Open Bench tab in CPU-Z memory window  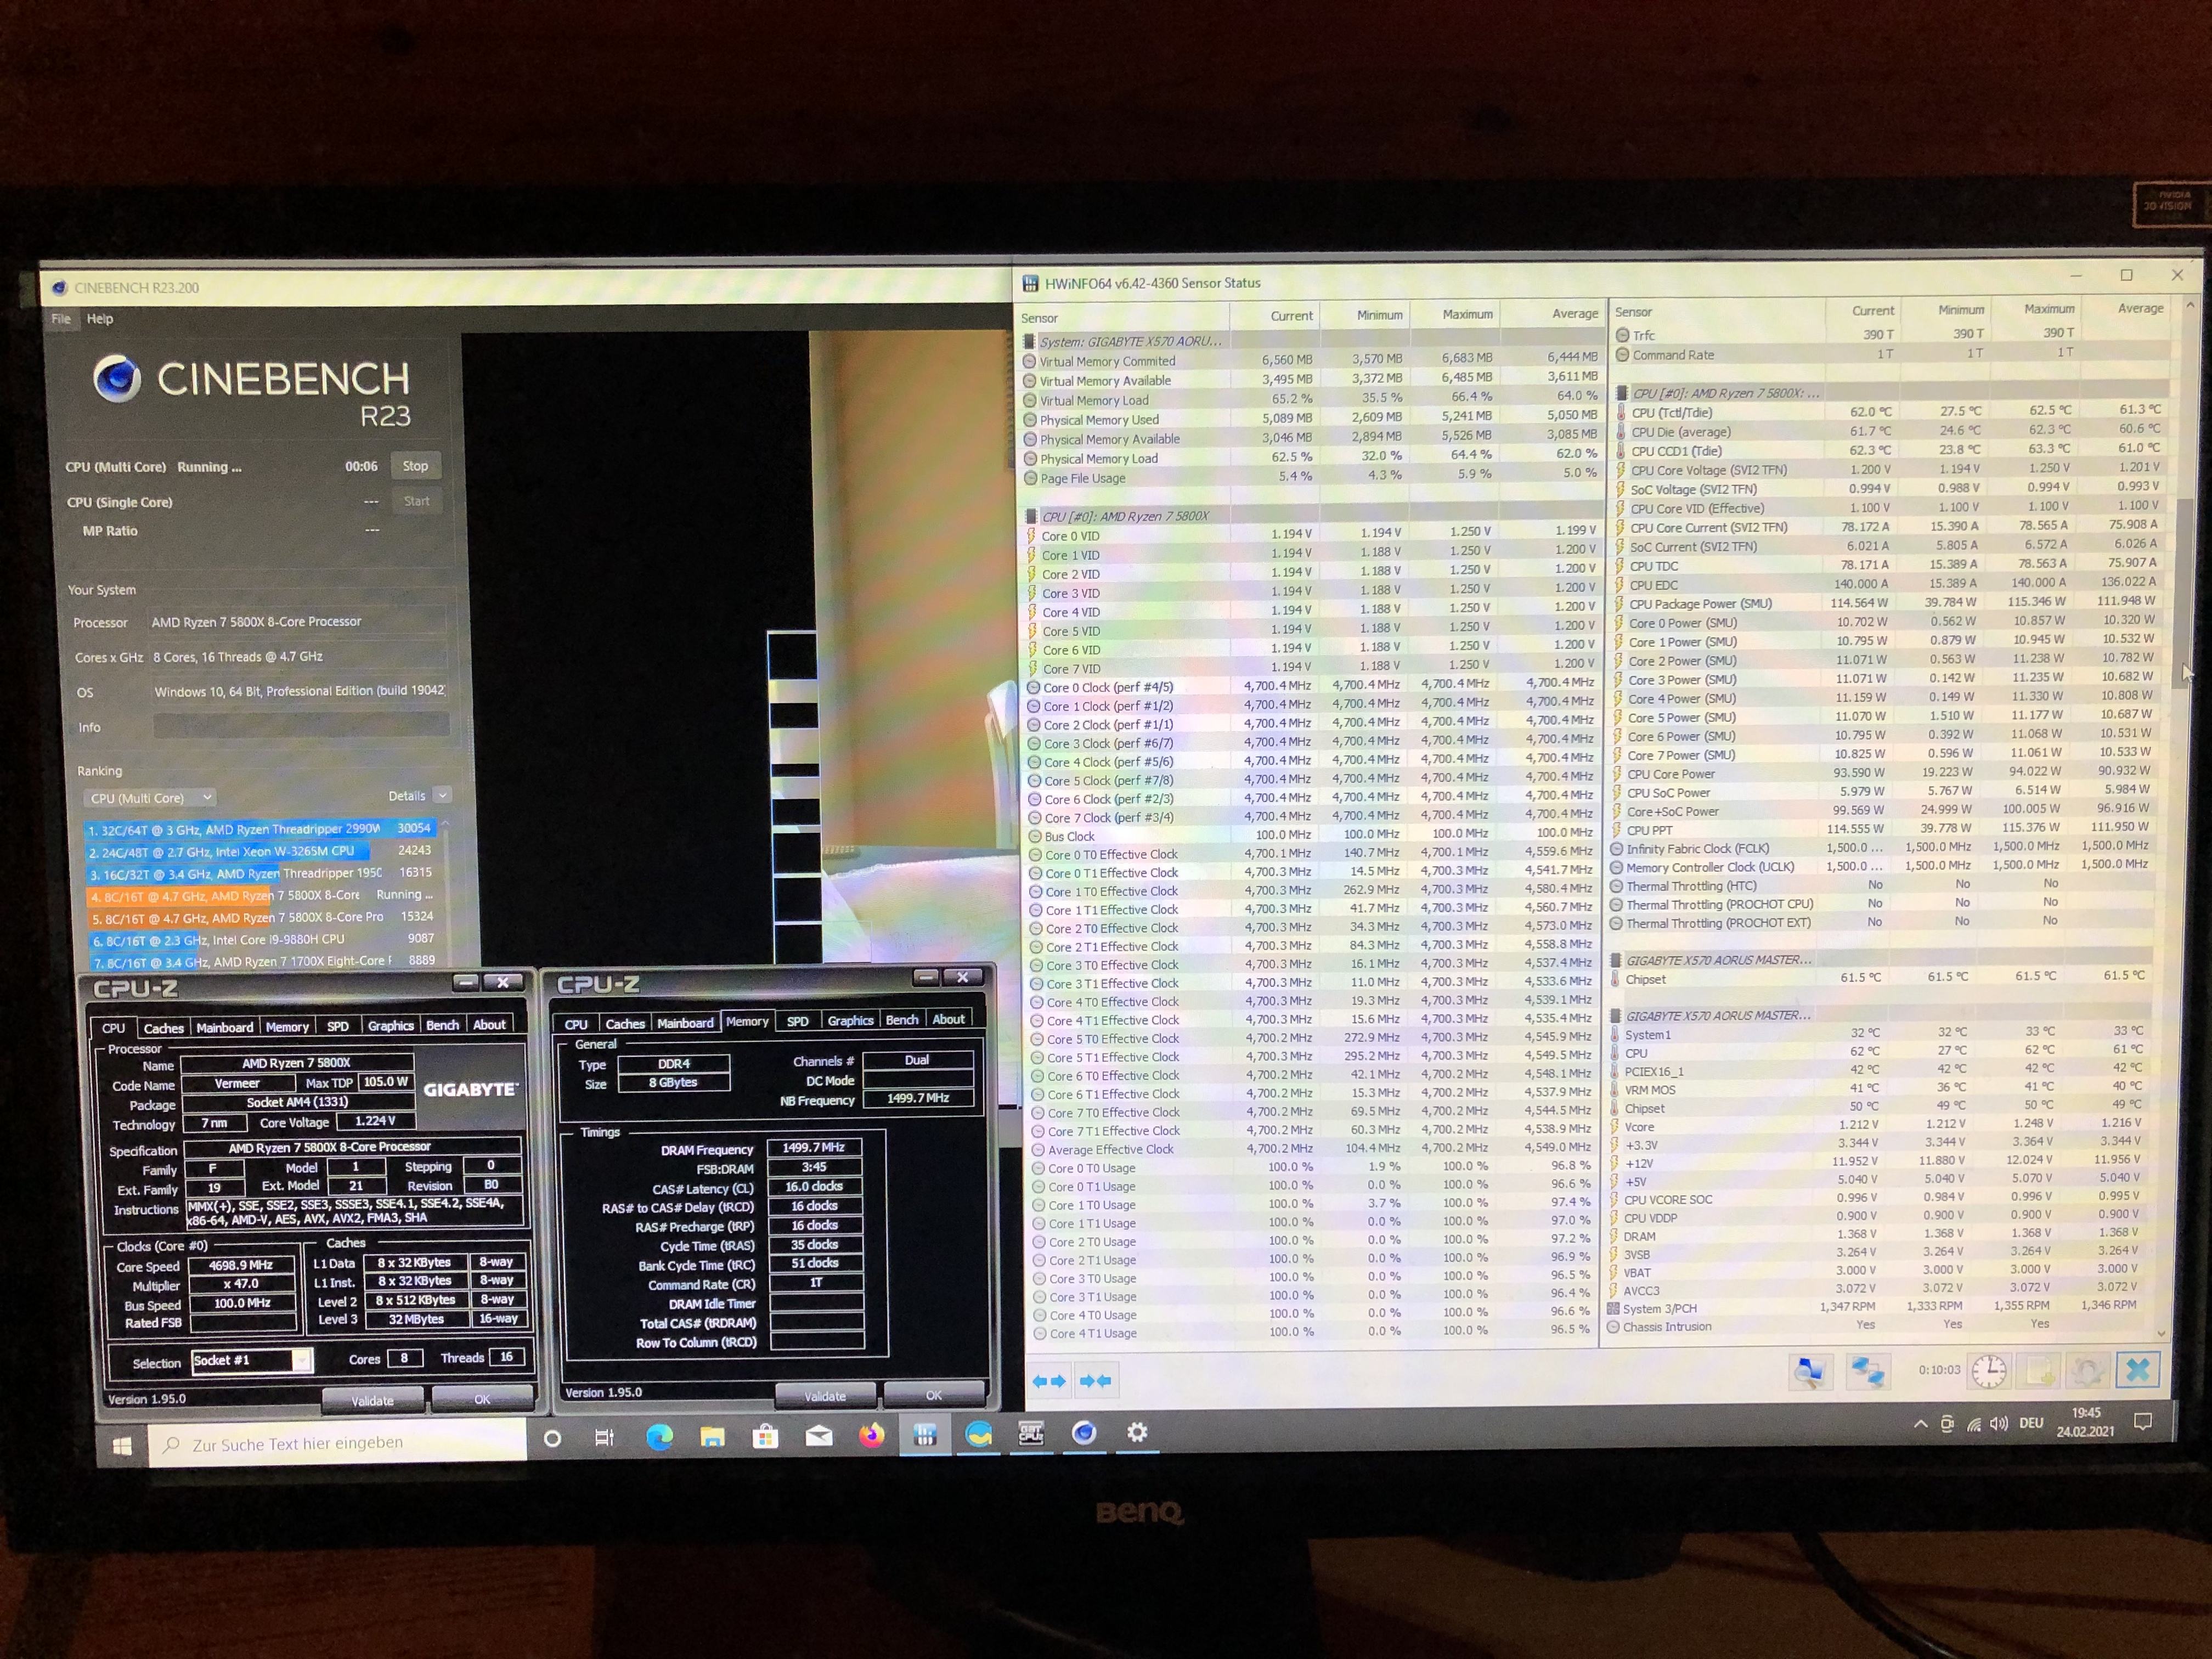click(902, 1020)
